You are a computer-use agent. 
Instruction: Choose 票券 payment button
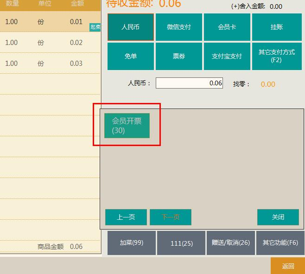coord(178,56)
